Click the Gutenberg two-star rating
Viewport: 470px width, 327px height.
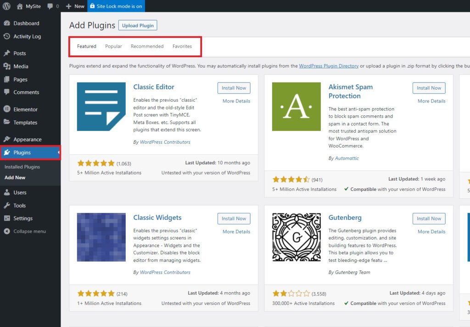tap(291, 294)
